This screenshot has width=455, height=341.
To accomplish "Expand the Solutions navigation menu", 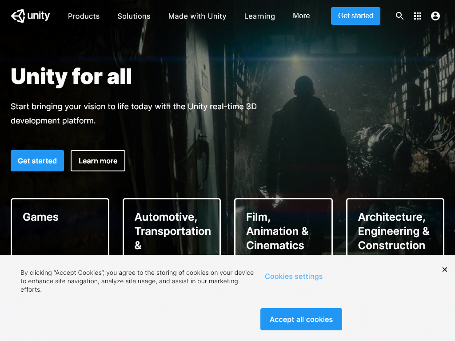I will point(134,16).
